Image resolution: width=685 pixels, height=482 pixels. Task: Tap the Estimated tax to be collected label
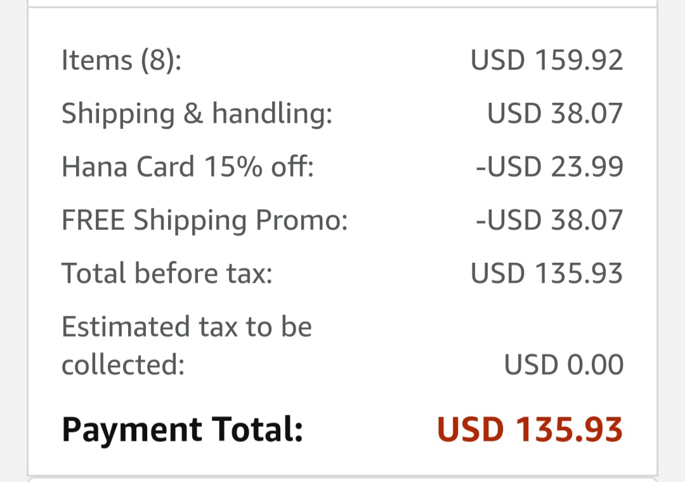point(186,345)
